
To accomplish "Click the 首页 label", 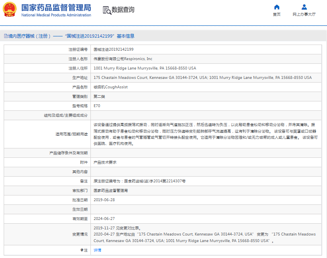I will tap(277, 14).
